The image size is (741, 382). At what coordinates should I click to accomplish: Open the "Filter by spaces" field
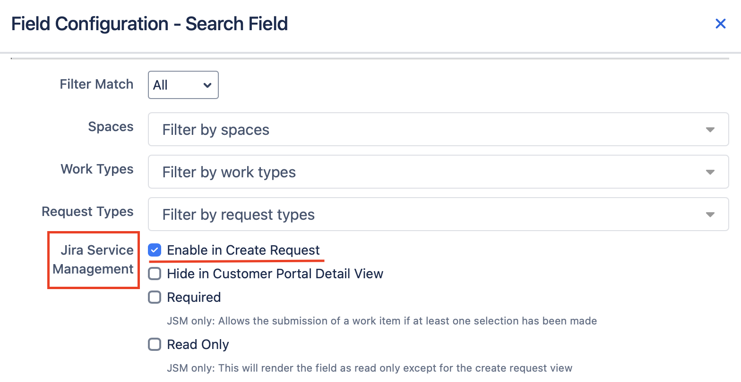pyautogui.click(x=425, y=130)
